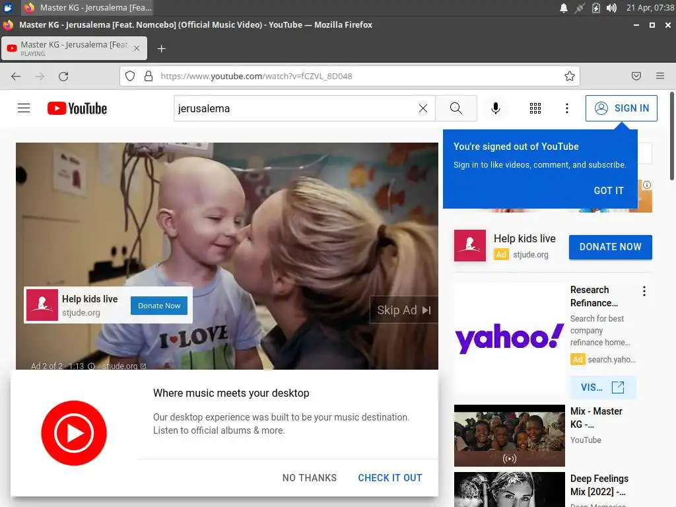Click CHECK IT OUT for YouTube Music
Image resolution: width=676 pixels, height=507 pixels.
pos(389,478)
